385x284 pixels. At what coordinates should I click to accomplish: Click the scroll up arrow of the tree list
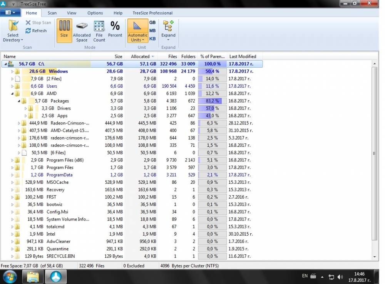pos(375,64)
